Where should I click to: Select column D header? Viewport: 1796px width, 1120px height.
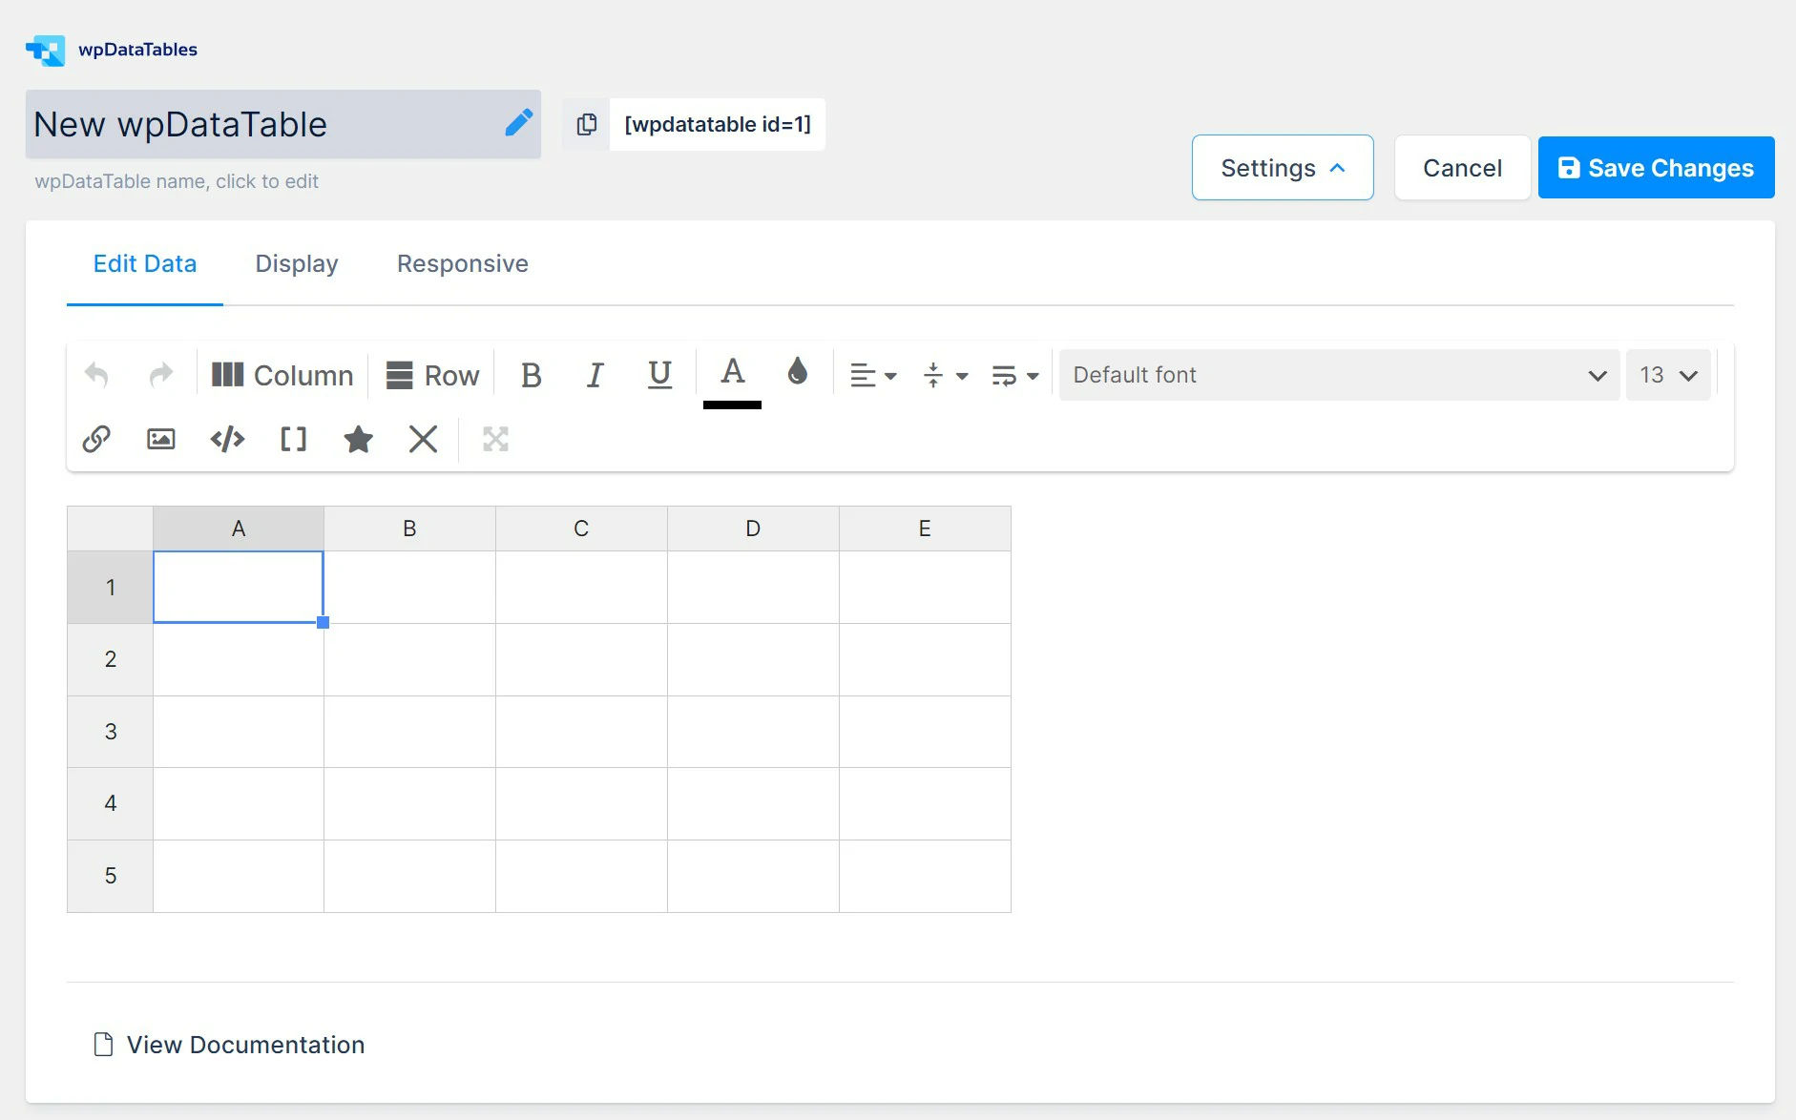pos(753,529)
